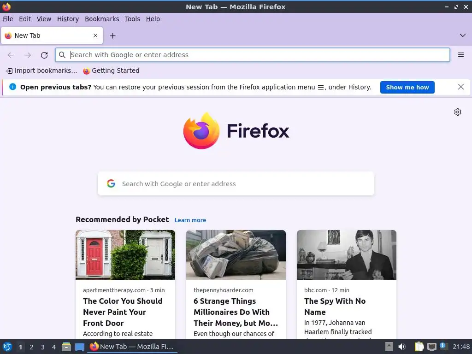Maximize the Firefox window
This screenshot has height=354, width=472.
click(456, 6)
